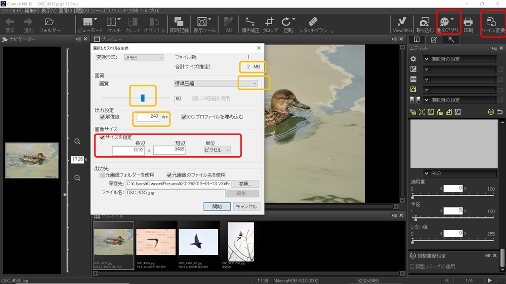Uncheck the サイズを指定 size checkbox
This screenshot has height=284, width=506.
pyautogui.click(x=102, y=137)
